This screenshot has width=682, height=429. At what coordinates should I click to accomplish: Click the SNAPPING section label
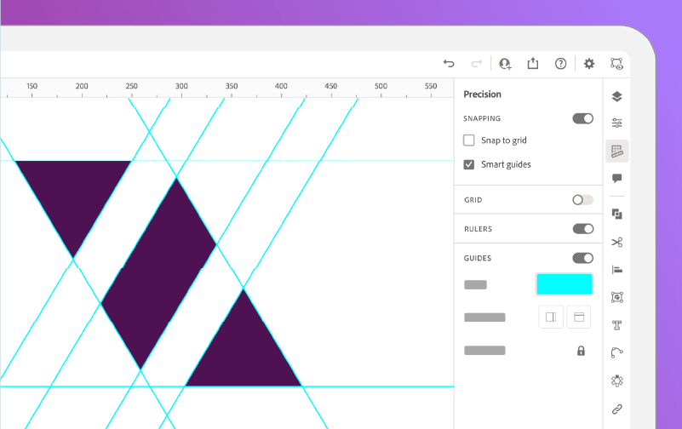point(482,118)
